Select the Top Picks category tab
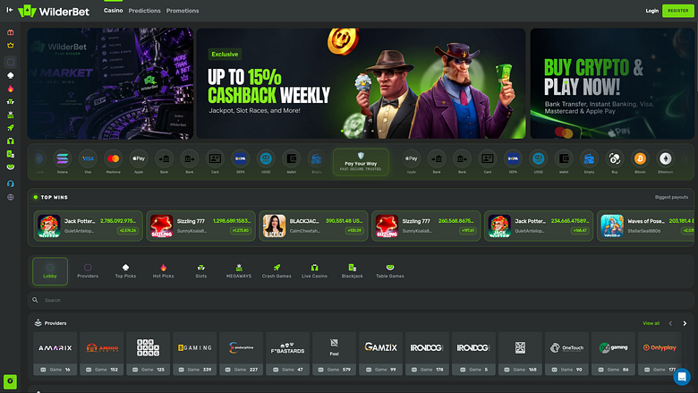The height and width of the screenshot is (393, 698). coord(125,271)
